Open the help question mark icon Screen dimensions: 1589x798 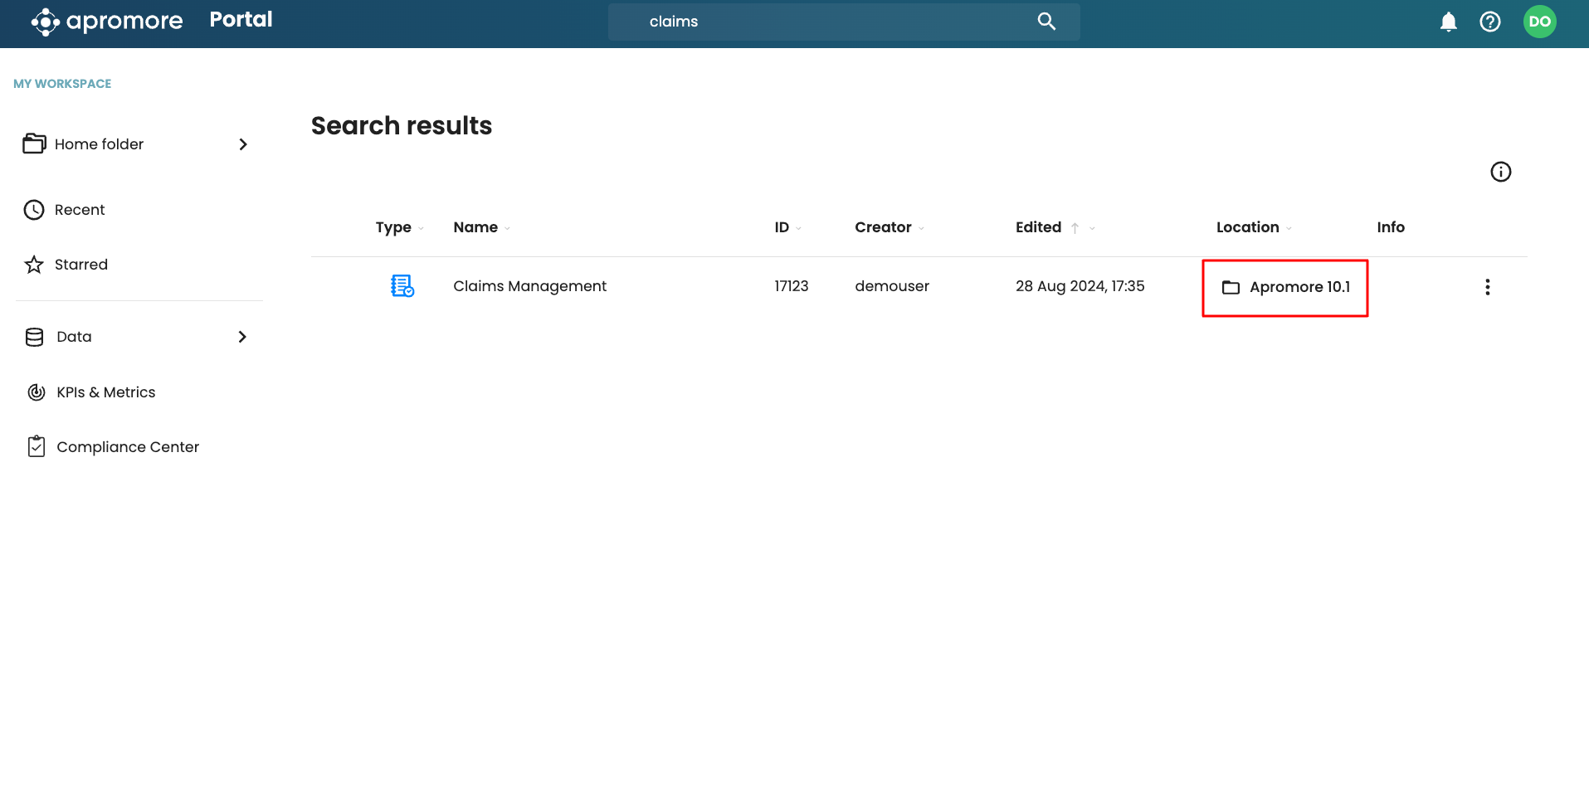[1489, 22]
